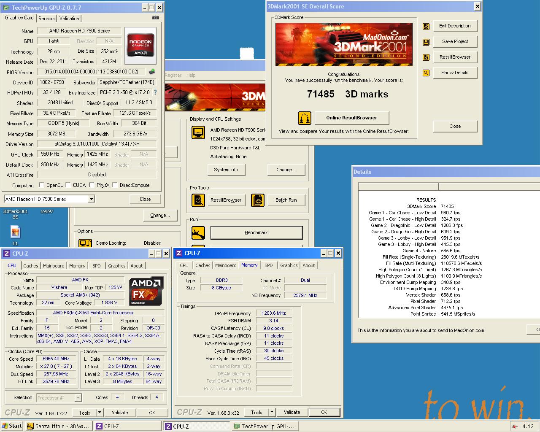Click Change button in Display settings

point(286,170)
